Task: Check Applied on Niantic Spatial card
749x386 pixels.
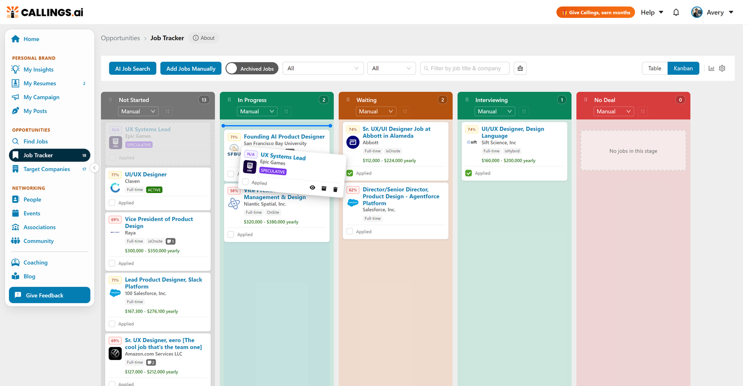Action: pyautogui.click(x=231, y=234)
